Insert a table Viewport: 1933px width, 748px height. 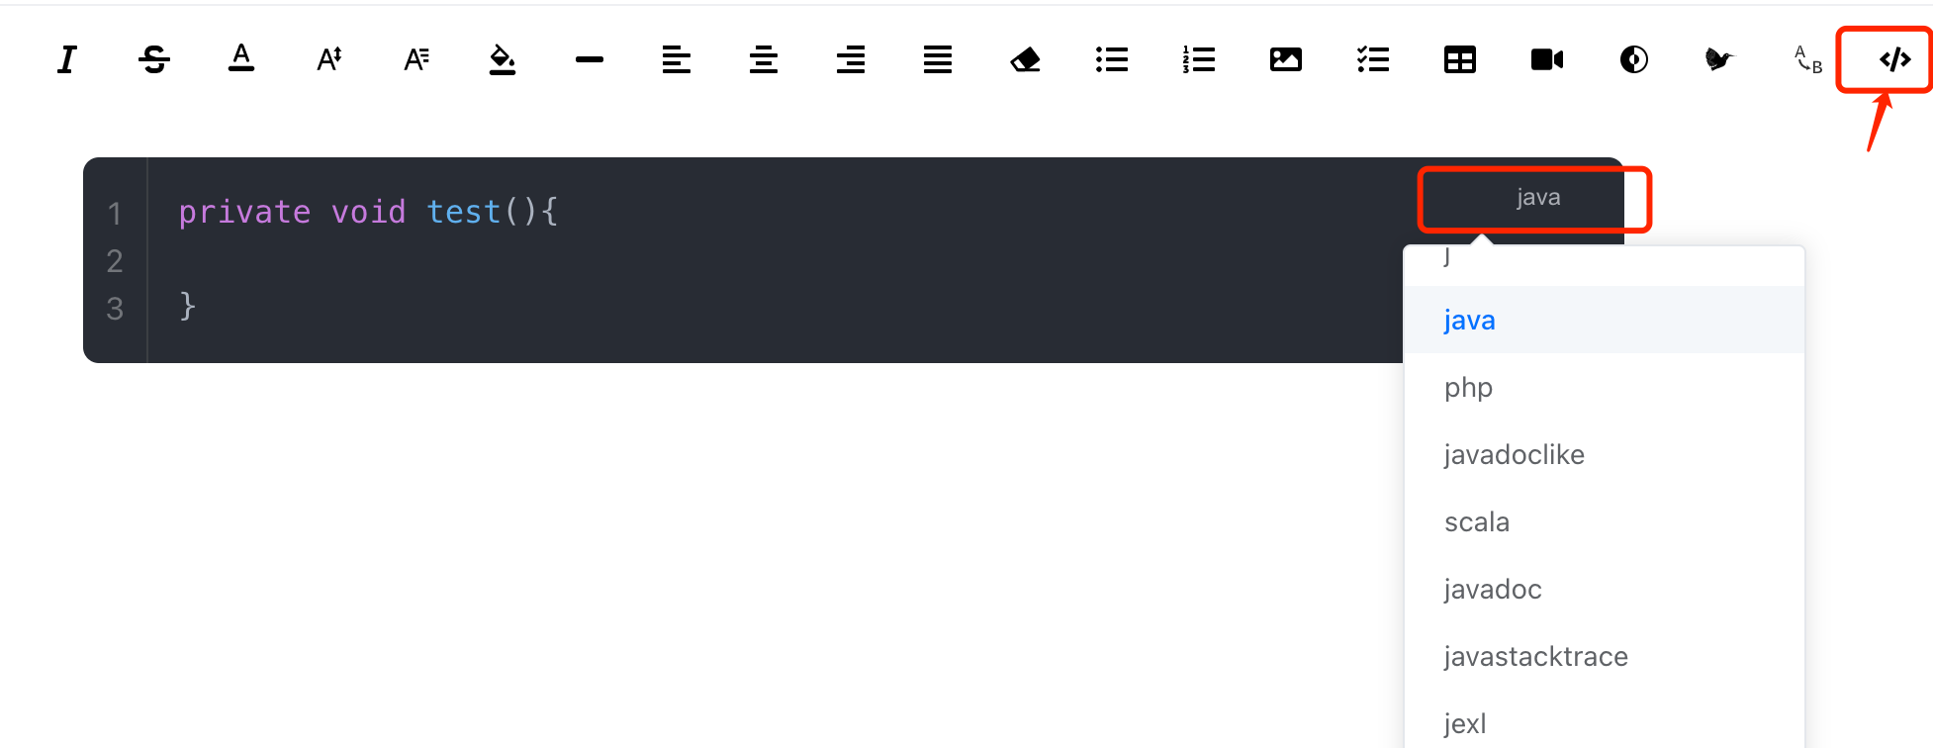click(1460, 60)
